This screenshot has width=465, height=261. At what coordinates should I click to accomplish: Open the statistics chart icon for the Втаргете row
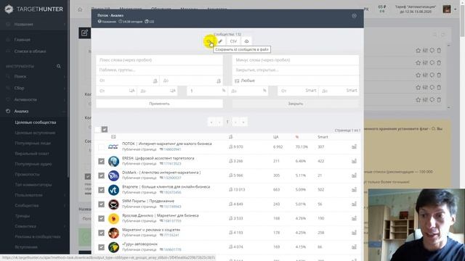[354, 190]
